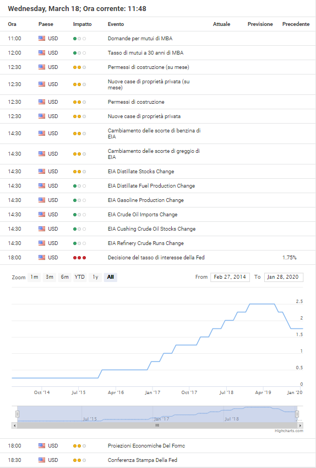Image resolution: width=316 pixels, height=468 pixels.
Task: Click the Ora column header
Action: [x=12, y=24]
